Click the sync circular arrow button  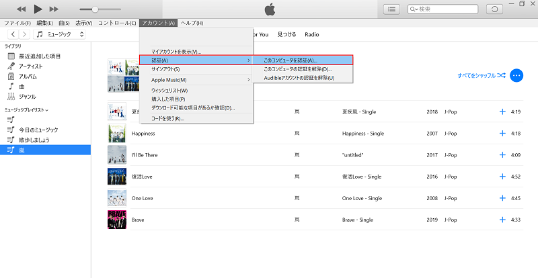pyautogui.click(x=495, y=9)
